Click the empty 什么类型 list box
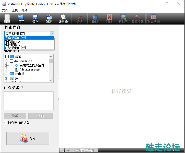 coord(29,101)
